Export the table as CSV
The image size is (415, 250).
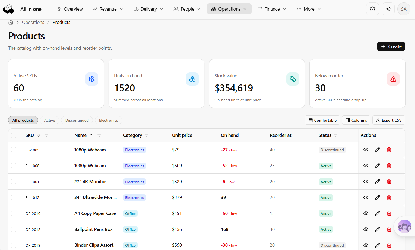click(x=389, y=120)
